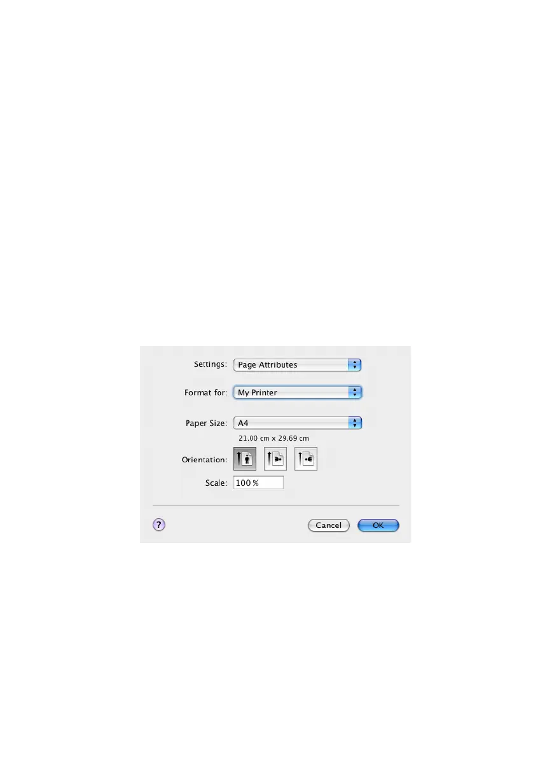Screen dimensions: 533x758
Task: Click the blue arrows beside My Printer
Action: (354, 392)
